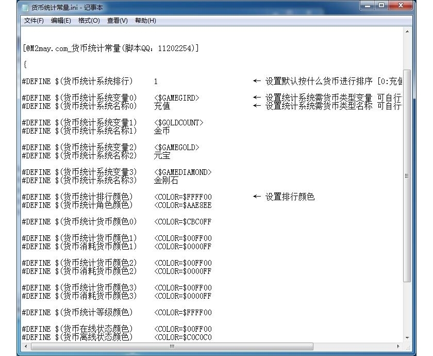Minimize the Notepad window
Viewport: 433px width, 356px height.
pos(368,6)
